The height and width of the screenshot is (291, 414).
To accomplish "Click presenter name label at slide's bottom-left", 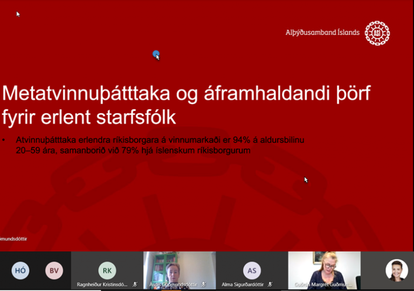I will click(x=14, y=239).
